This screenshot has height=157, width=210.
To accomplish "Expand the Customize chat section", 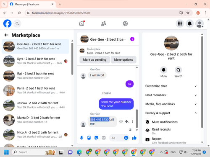I will pos(171,86).
